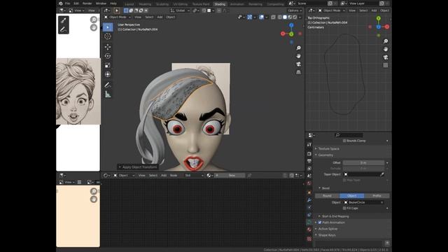The image size is (448, 252).
Task: Select the Rotate tool
Action: pyautogui.click(x=108, y=56)
